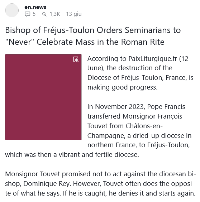Click the Châlons-en- hyphenated text line
This screenshot has height=202, width=200.
tap(144, 126)
